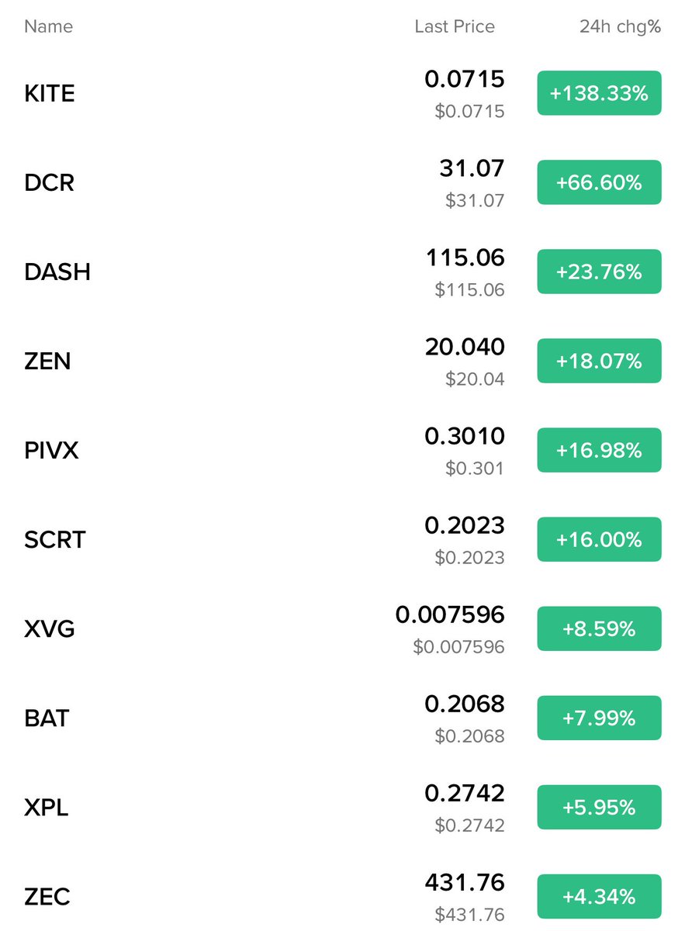Click the XVG price 0.007596
This screenshot has height=931, width=685.
pyautogui.click(x=450, y=615)
